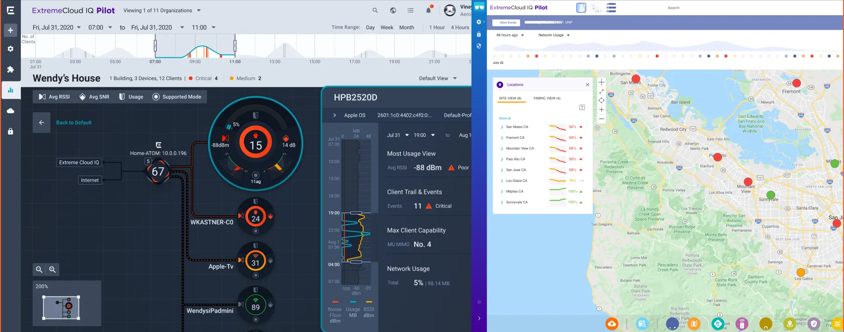Open the Network Usage dropdown
Screen dimensions: 844x332
pos(554,35)
